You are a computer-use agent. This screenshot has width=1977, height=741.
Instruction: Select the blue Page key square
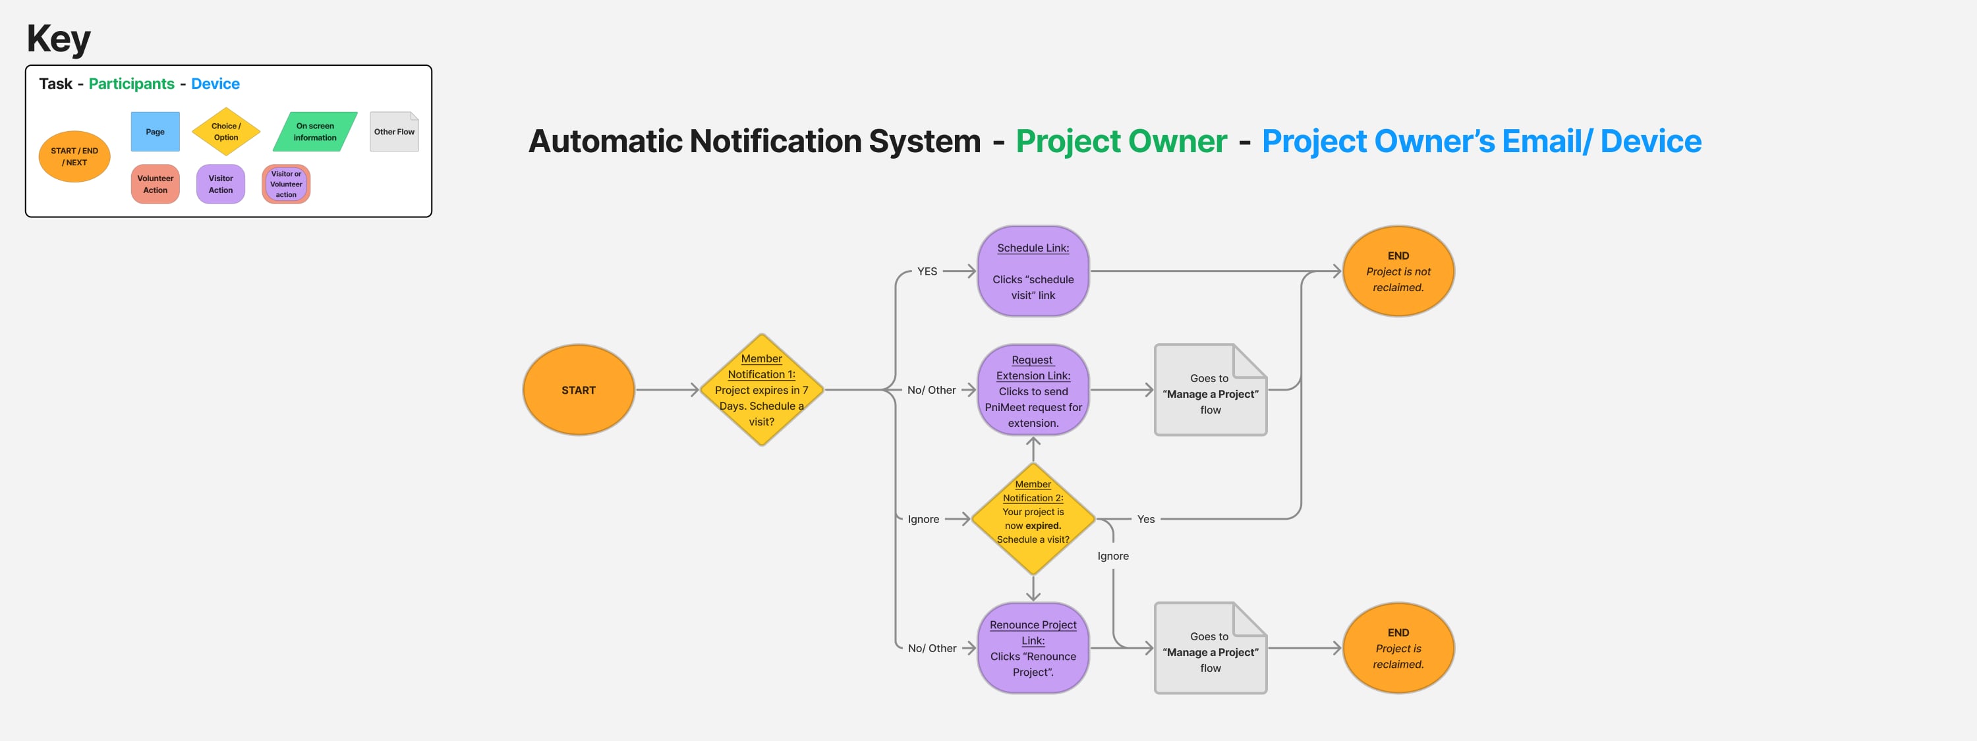click(x=155, y=132)
